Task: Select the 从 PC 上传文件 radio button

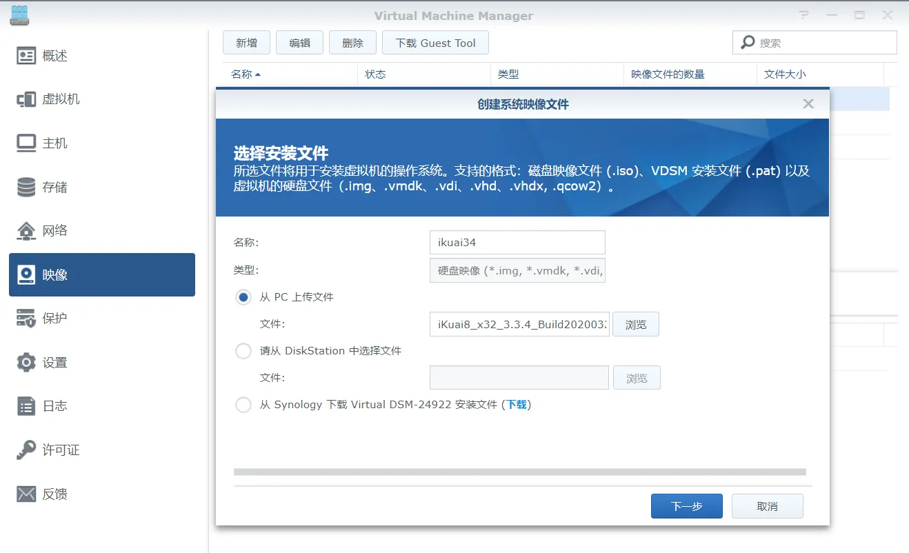Action: (243, 297)
